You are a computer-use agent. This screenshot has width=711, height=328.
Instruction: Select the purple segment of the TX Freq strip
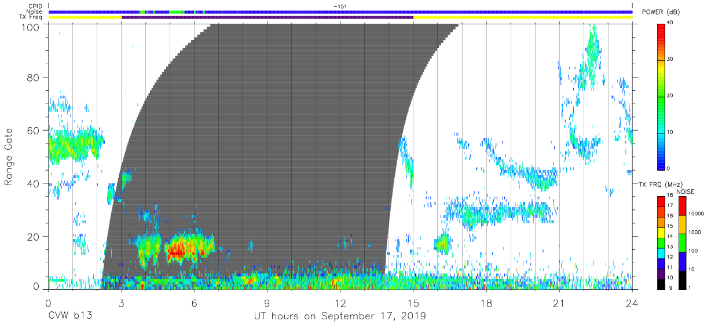pos(267,17)
